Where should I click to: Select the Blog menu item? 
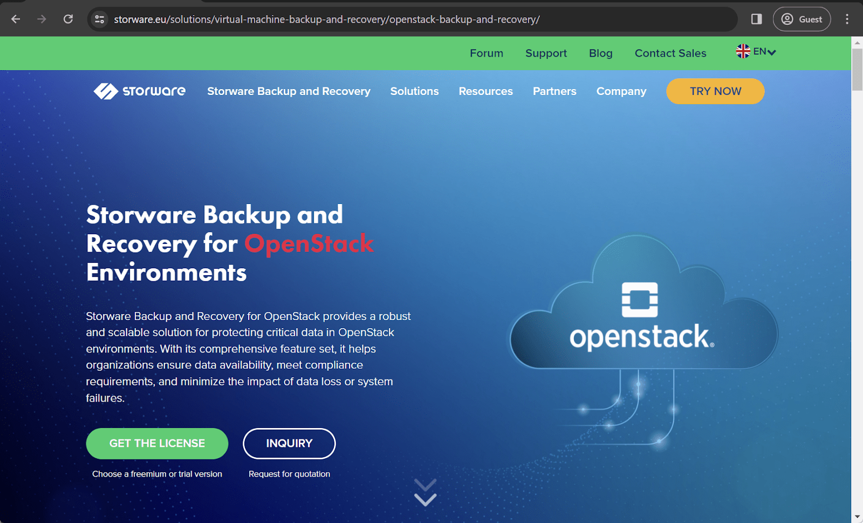click(600, 53)
